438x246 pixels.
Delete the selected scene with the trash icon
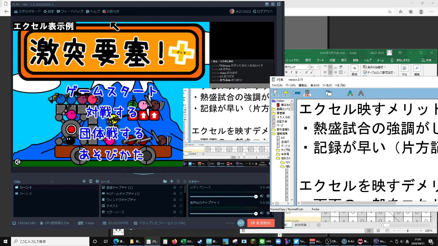click(x=91, y=181)
